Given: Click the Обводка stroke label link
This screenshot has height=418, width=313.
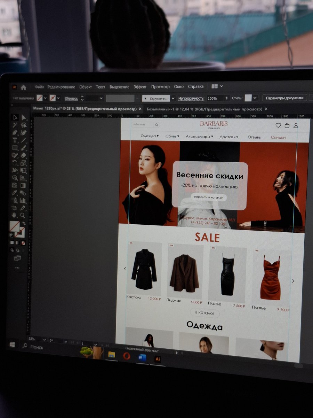Looking at the screenshot, I should coord(71,99).
